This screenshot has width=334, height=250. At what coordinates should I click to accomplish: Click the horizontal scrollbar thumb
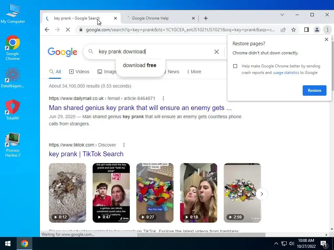pyautogui.click(x=201, y=235)
